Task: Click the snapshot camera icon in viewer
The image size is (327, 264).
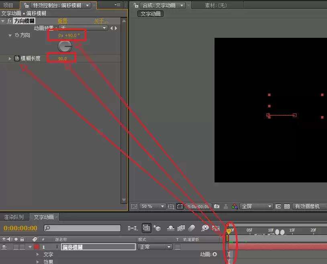Action: click(x=217, y=206)
